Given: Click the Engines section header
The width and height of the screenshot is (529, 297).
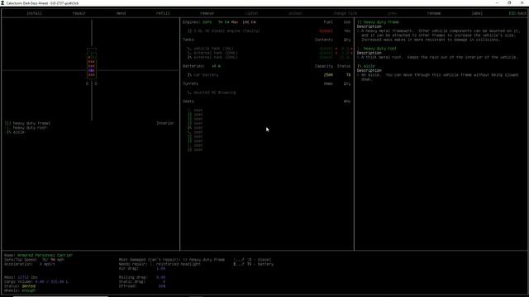Looking at the screenshot, I should point(193,22).
